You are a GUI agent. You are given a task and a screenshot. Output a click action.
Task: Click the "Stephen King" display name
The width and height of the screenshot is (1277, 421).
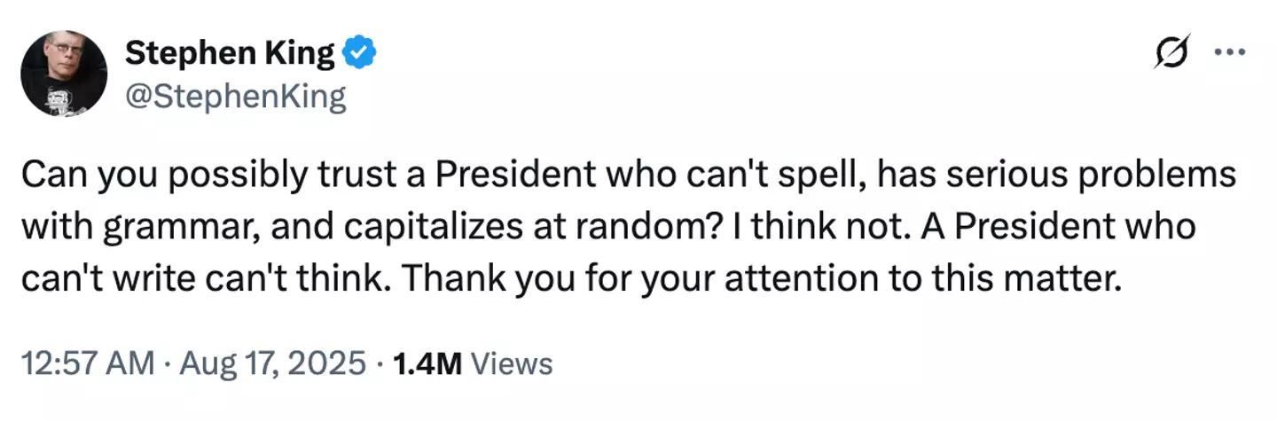click(x=230, y=54)
